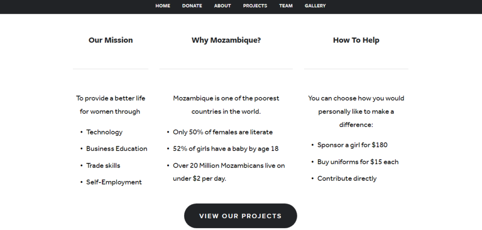Image resolution: width=482 pixels, height=230 pixels.
Task: Open the Donate page from navigation
Action: coord(192,6)
